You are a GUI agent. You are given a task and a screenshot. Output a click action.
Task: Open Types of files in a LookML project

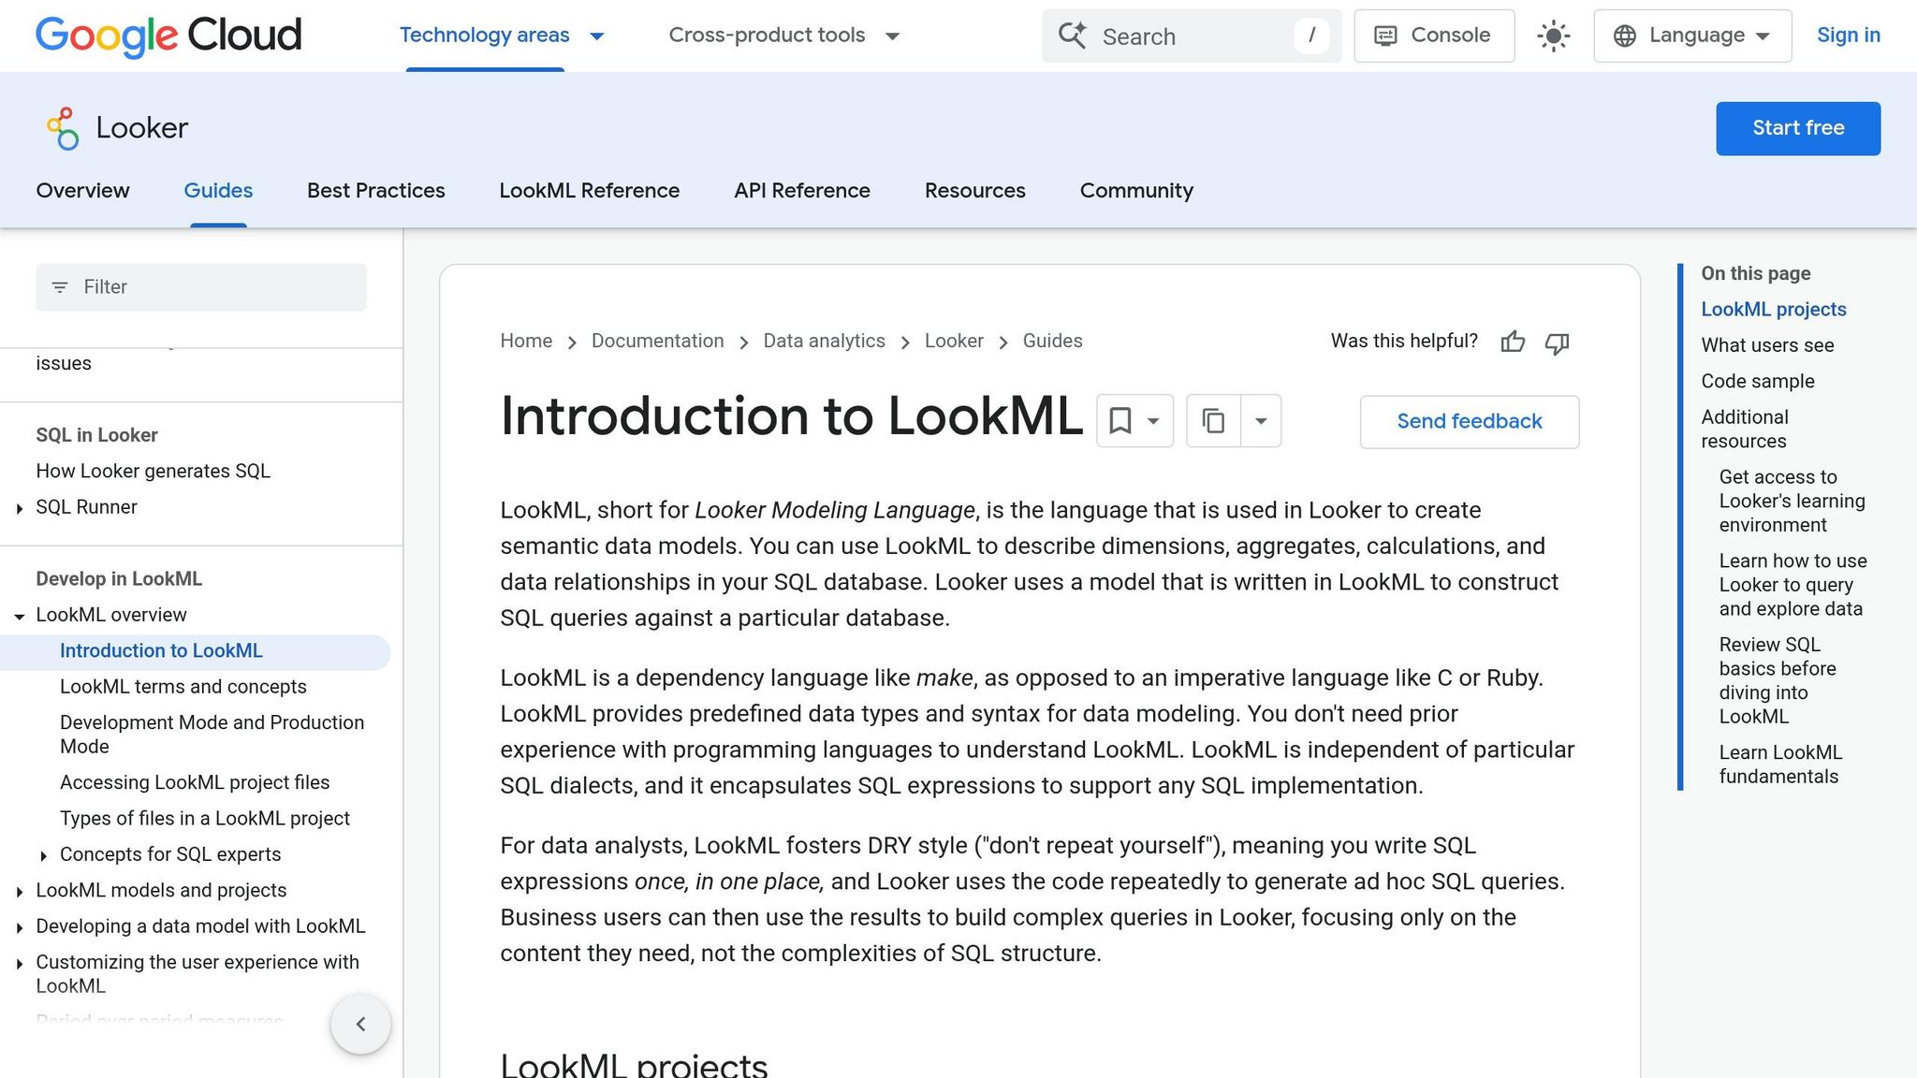[x=204, y=819]
